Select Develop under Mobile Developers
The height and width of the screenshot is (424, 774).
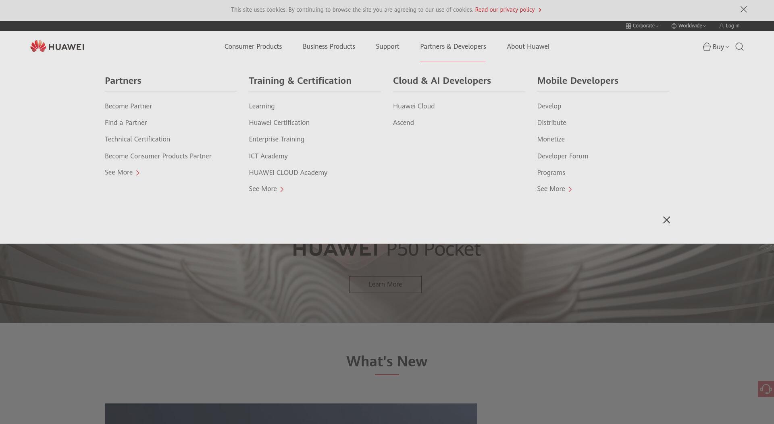click(x=549, y=106)
